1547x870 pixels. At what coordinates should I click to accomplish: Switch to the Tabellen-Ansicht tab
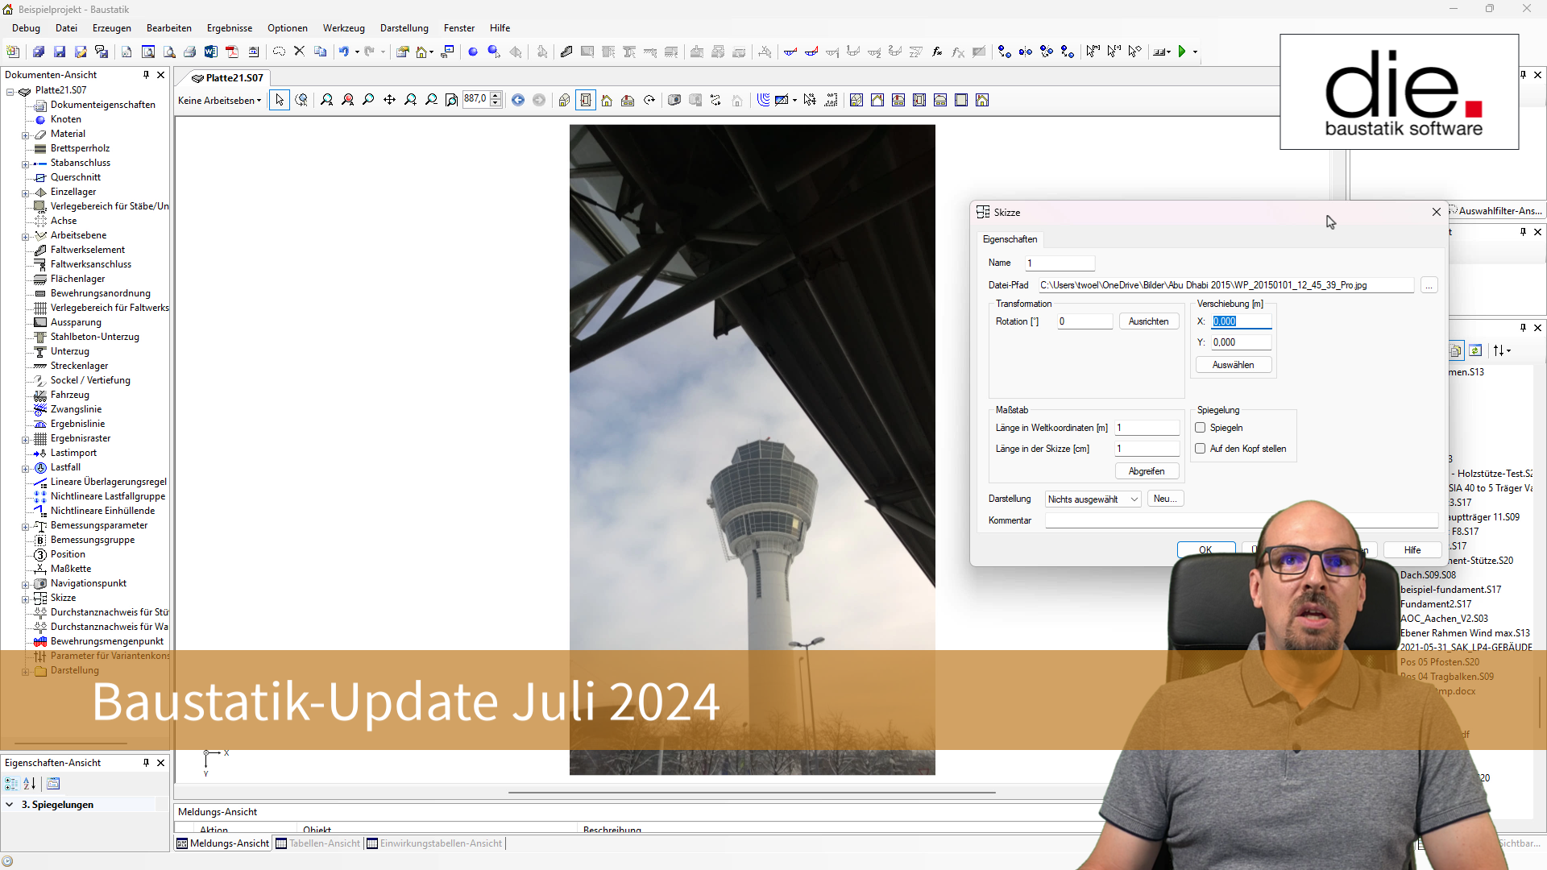(318, 843)
